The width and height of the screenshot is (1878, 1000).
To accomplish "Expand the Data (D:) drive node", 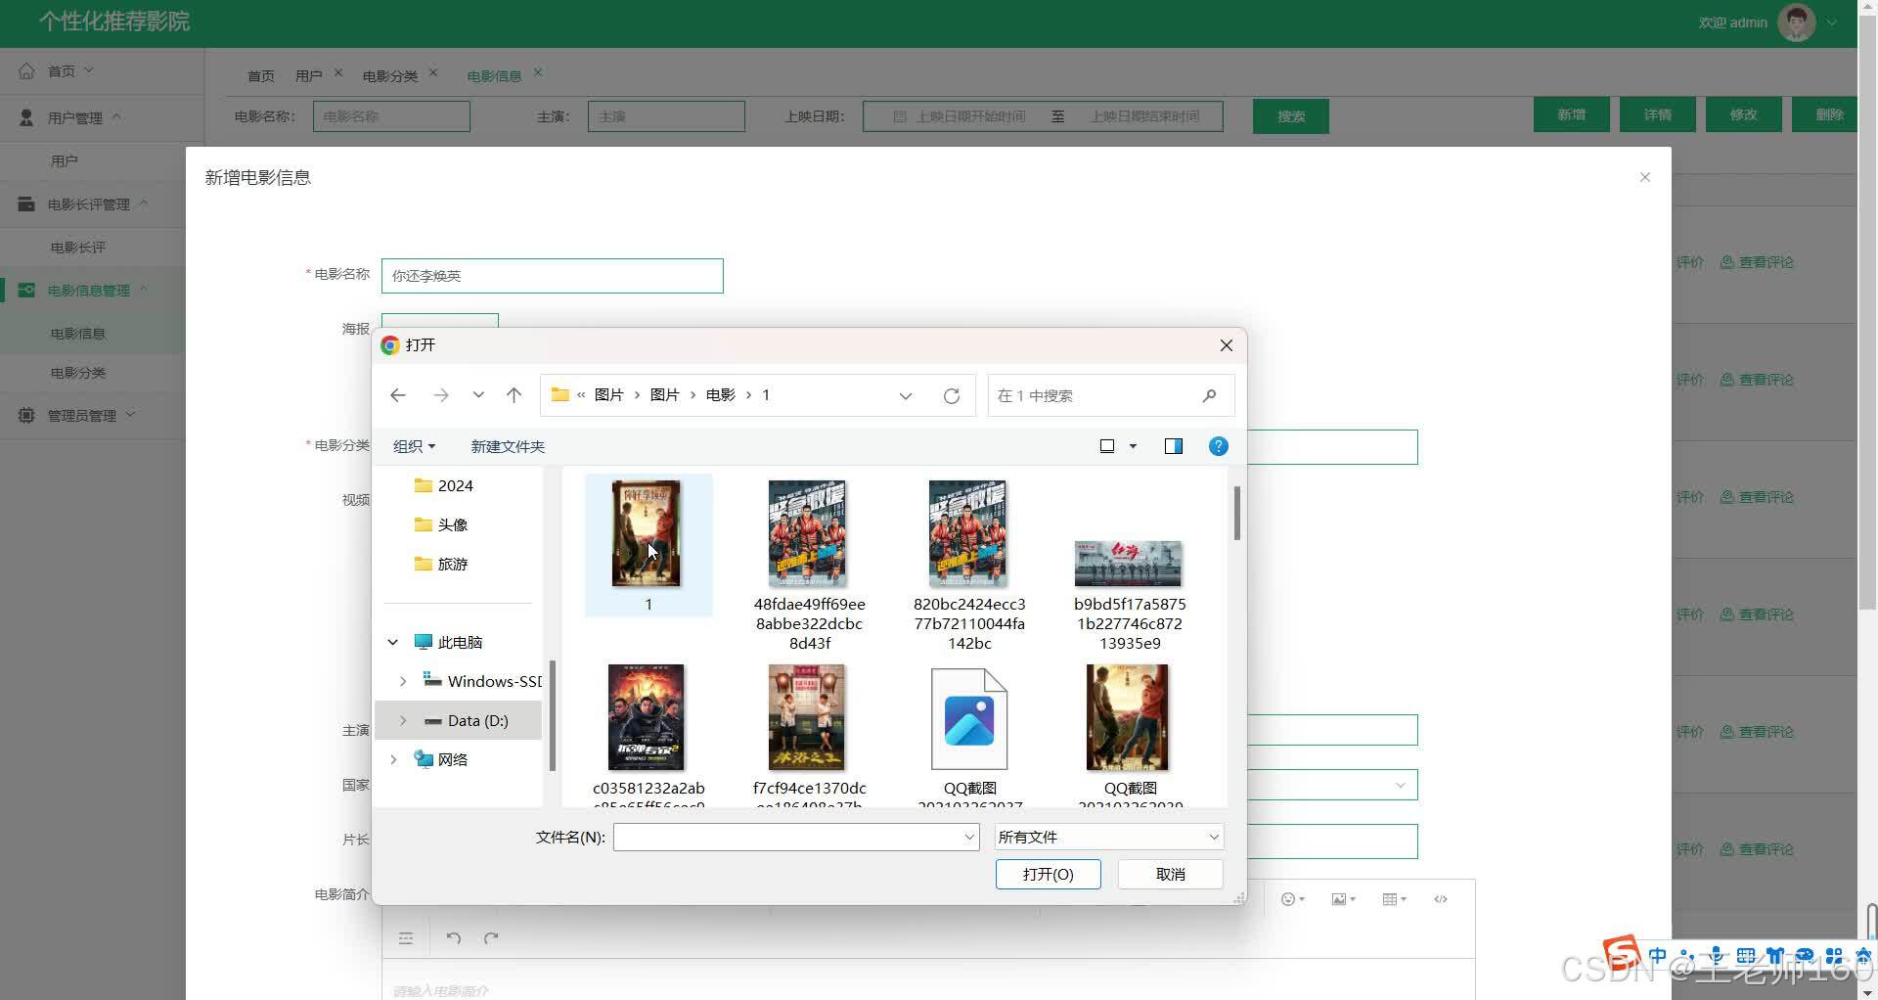I will [x=403, y=720].
